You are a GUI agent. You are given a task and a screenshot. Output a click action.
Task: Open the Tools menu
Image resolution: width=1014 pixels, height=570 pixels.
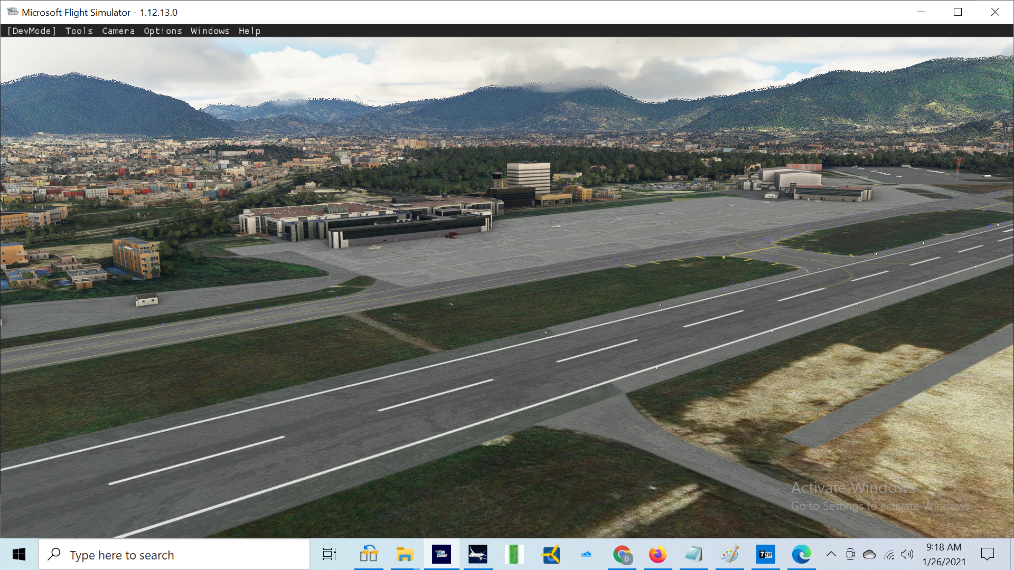point(79,31)
